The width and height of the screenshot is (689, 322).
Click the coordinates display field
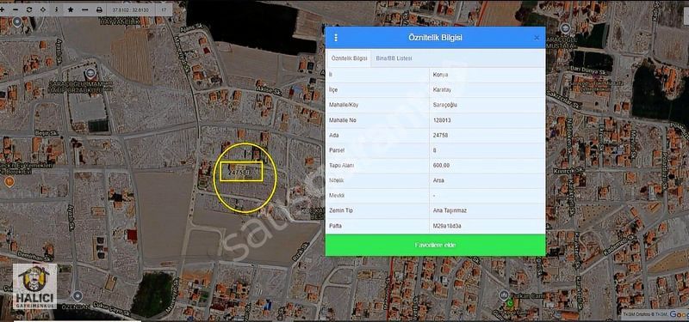[131, 9]
